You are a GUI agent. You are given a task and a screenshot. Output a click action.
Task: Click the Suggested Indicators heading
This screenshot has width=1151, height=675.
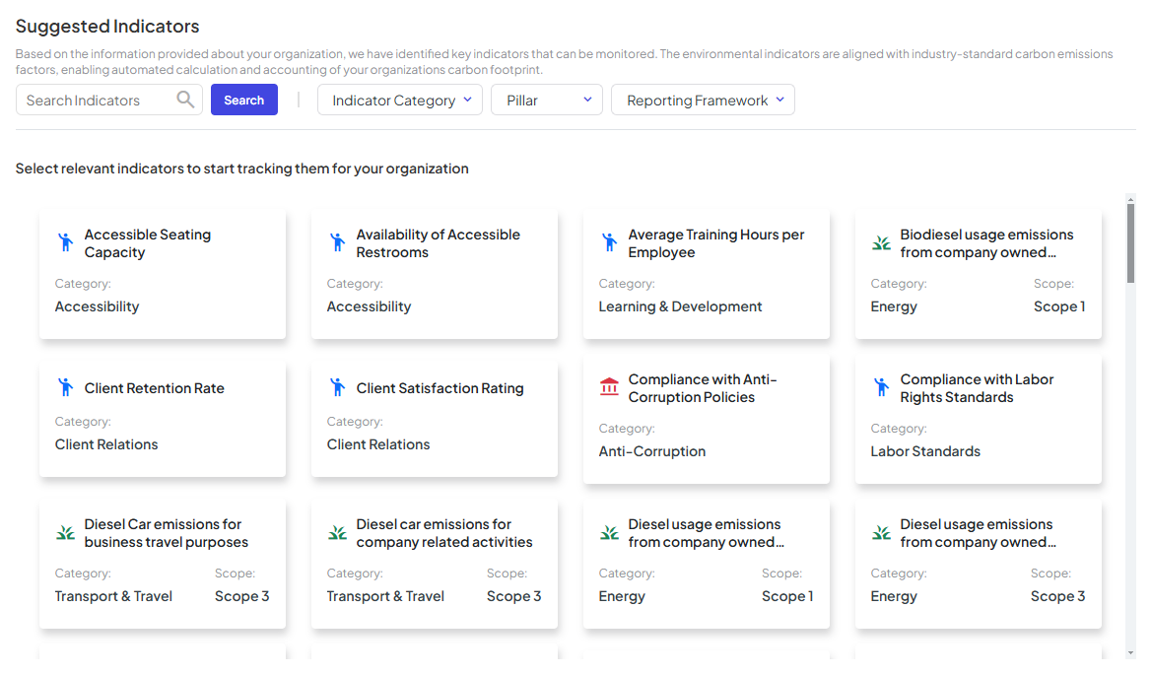(107, 27)
